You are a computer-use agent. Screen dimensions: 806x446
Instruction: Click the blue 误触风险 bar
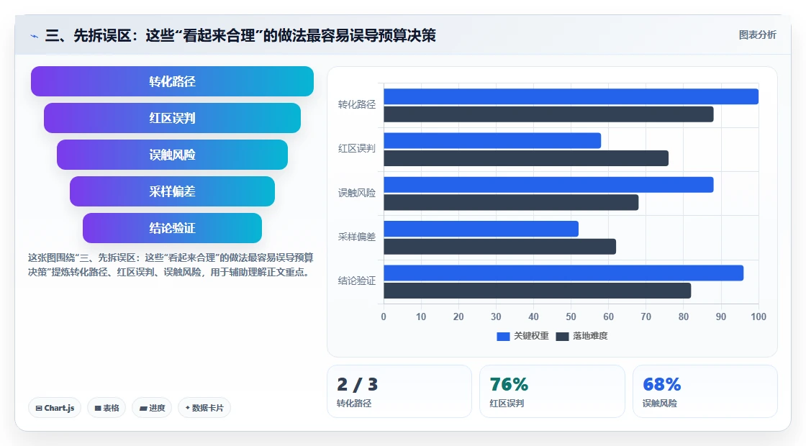548,185
